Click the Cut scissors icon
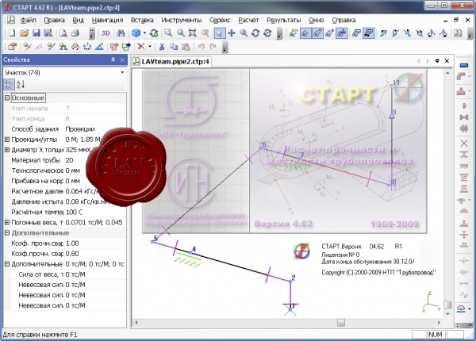This screenshot has width=476, height=341. [x=162, y=47]
